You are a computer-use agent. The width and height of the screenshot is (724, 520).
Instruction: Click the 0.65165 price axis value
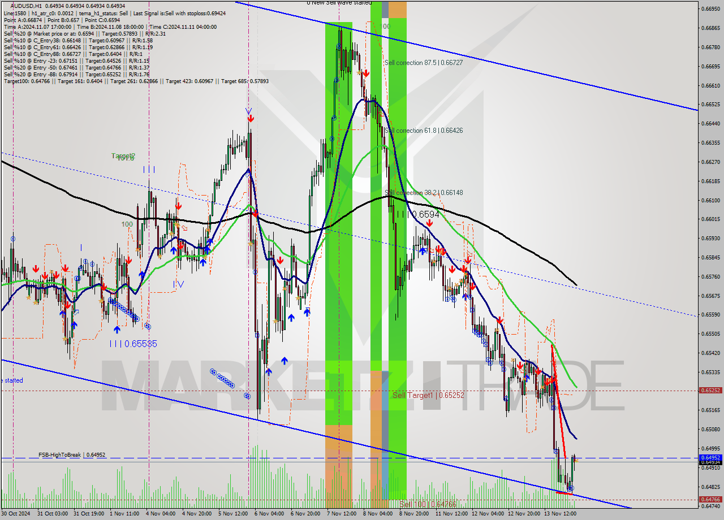[x=710, y=410]
